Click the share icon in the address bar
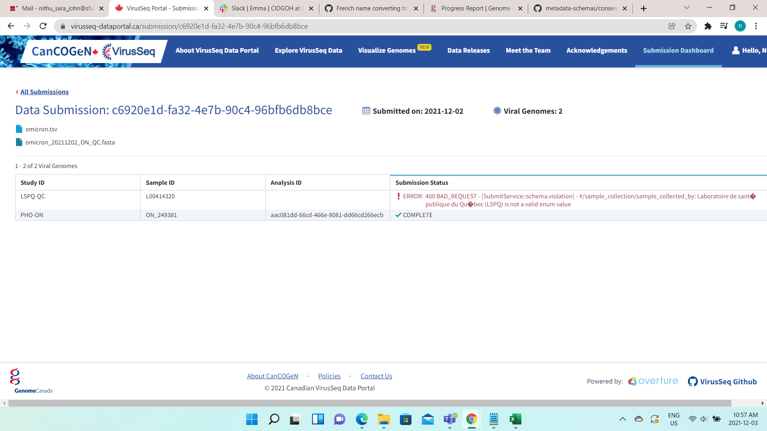Image resolution: width=767 pixels, height=431 pixels. pyautogui.click(x=672, y=26)
